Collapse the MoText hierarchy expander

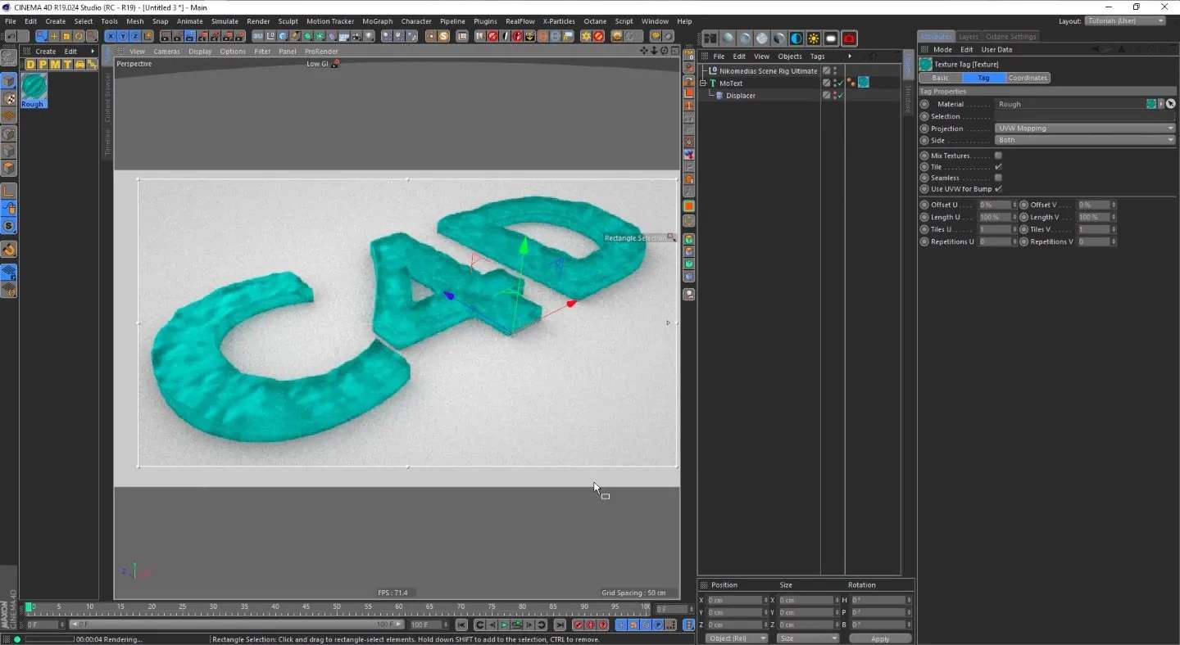click(x=702, y=83)
